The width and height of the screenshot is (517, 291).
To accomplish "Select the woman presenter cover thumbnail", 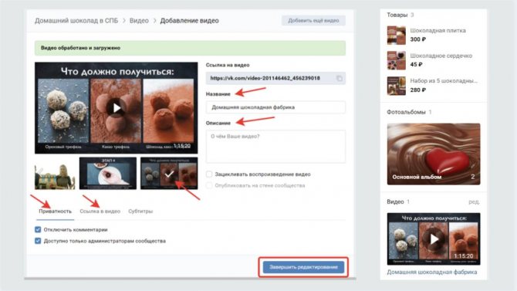I will coord(55,174).
